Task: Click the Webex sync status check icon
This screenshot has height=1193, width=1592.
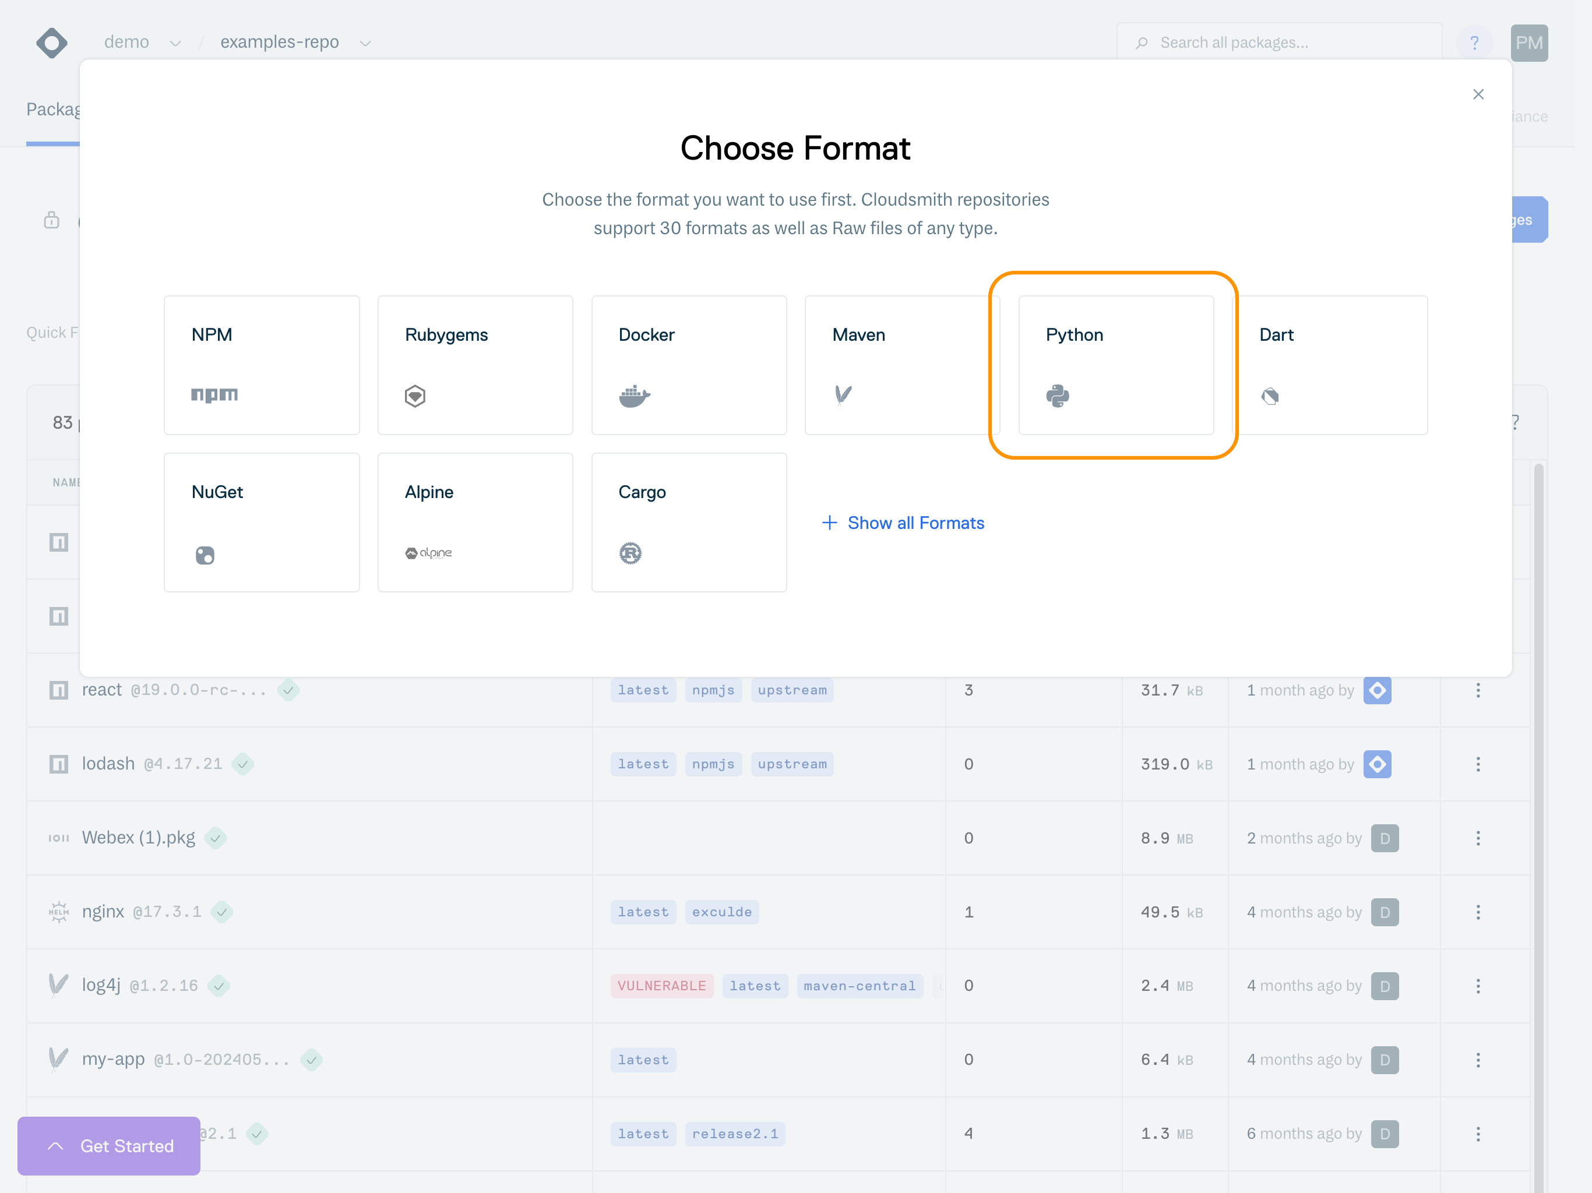Action: click(x=215, y=838)
